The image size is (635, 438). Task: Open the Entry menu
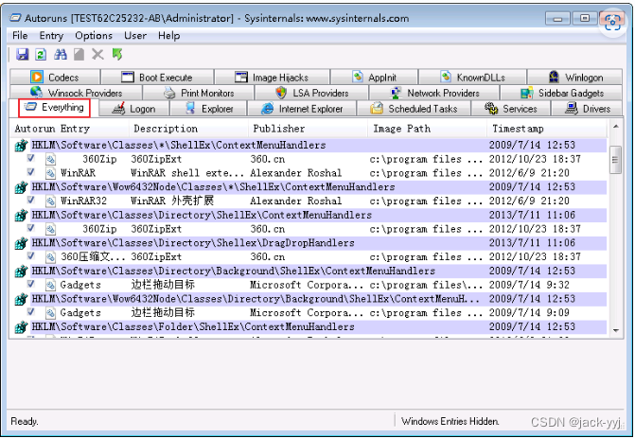click(x=51, y=36)
